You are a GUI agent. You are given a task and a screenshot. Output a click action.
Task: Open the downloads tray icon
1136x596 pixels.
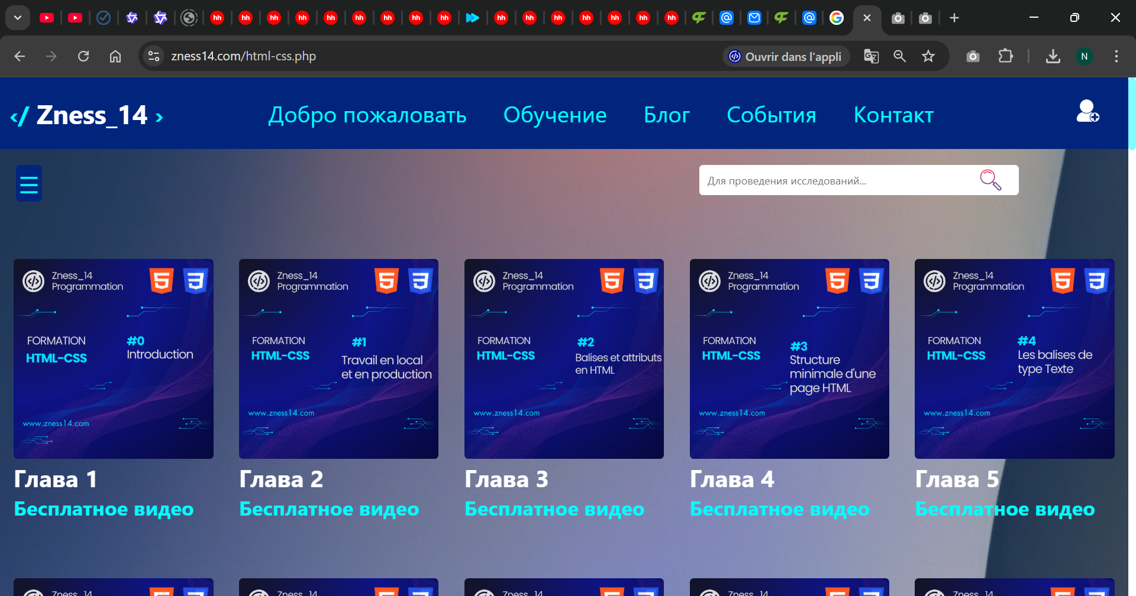click(1053, 56)
